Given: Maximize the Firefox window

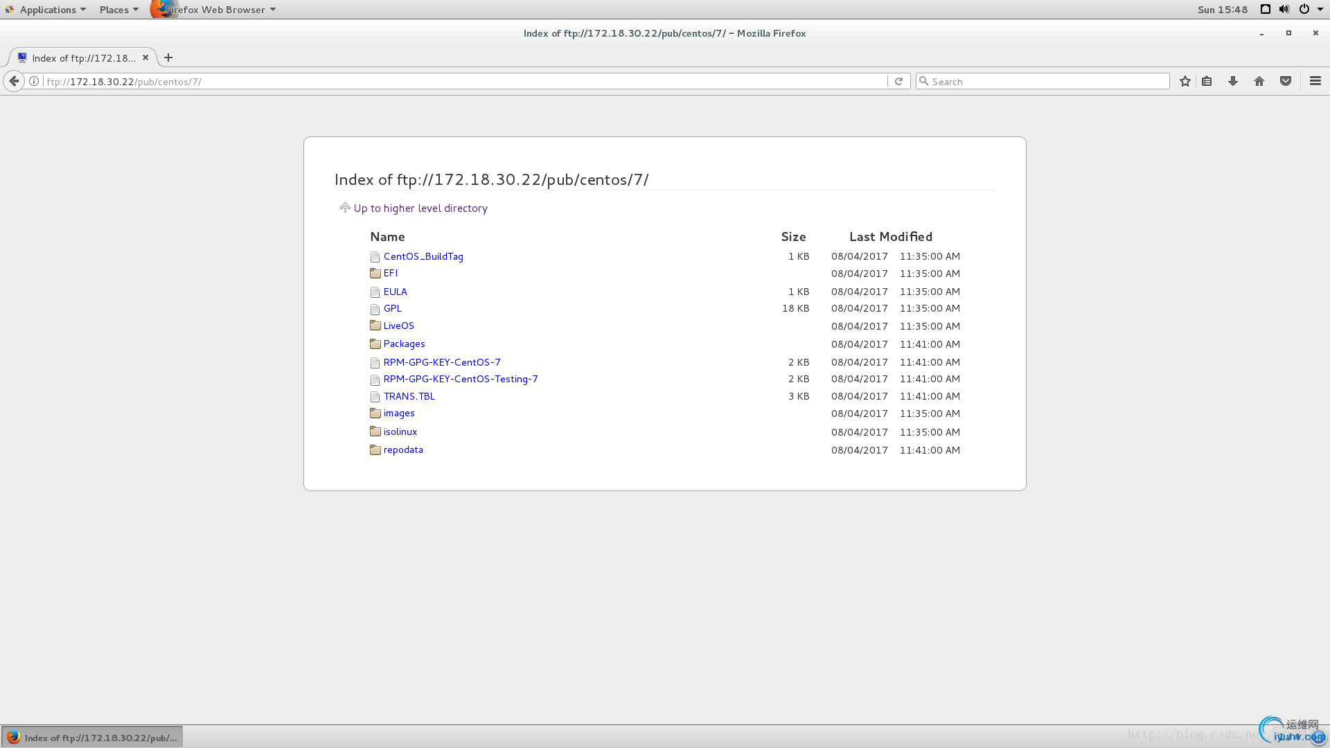Looking at the screenshot, I should [x=1288, y=33].
